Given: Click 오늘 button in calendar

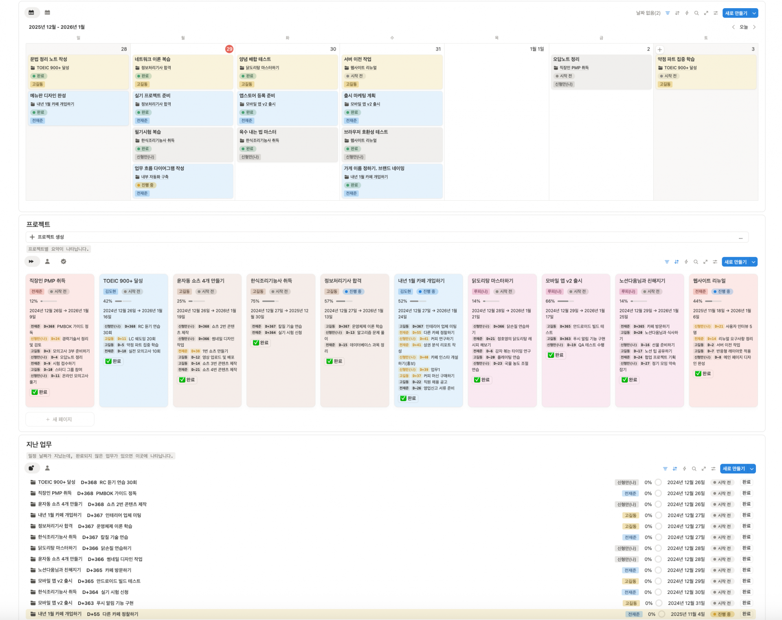Looking at the screenshot, I should pyautogui.click(x=744, y=27).
